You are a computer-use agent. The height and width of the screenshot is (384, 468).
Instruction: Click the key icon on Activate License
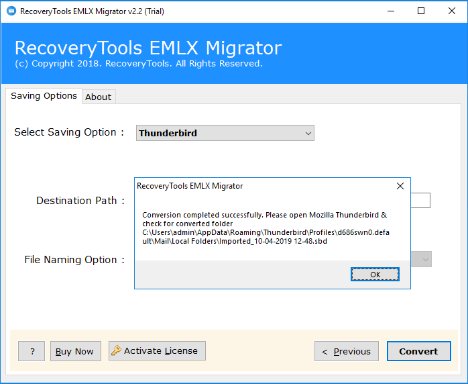point(116,350)
